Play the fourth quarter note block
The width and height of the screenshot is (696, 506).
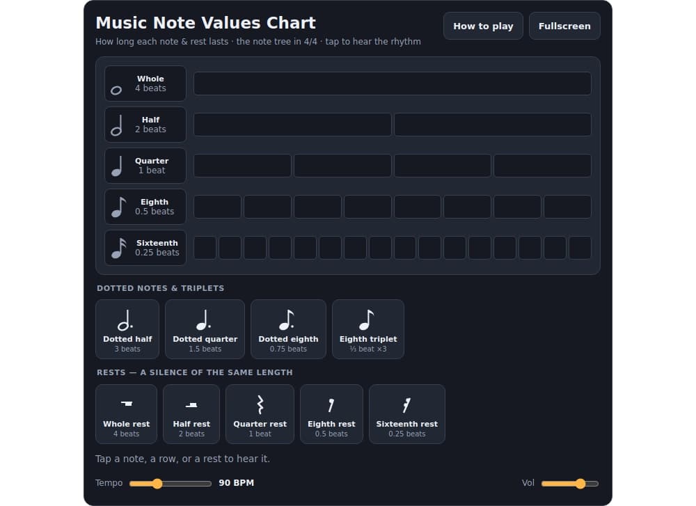[x=542, y=166]
